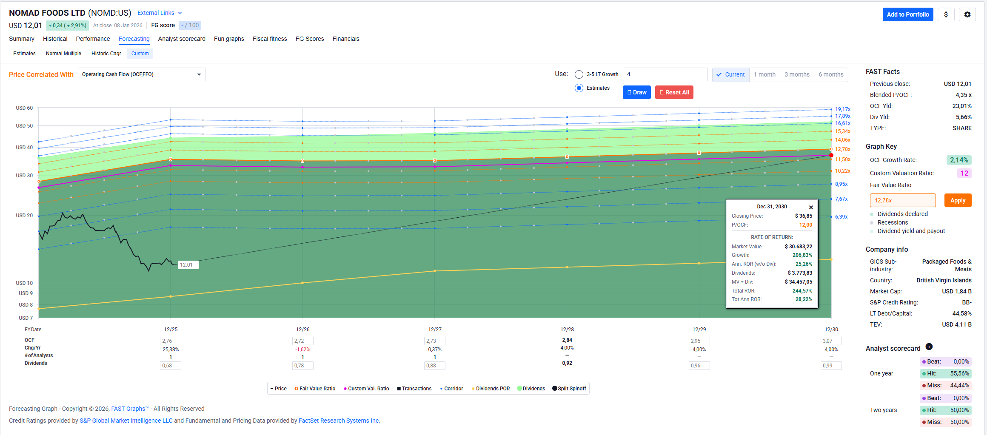Click Analyst scorecard info icon
Image resolution: width=987 pixels, height=435 pixels.
click(x=929, y=347)
